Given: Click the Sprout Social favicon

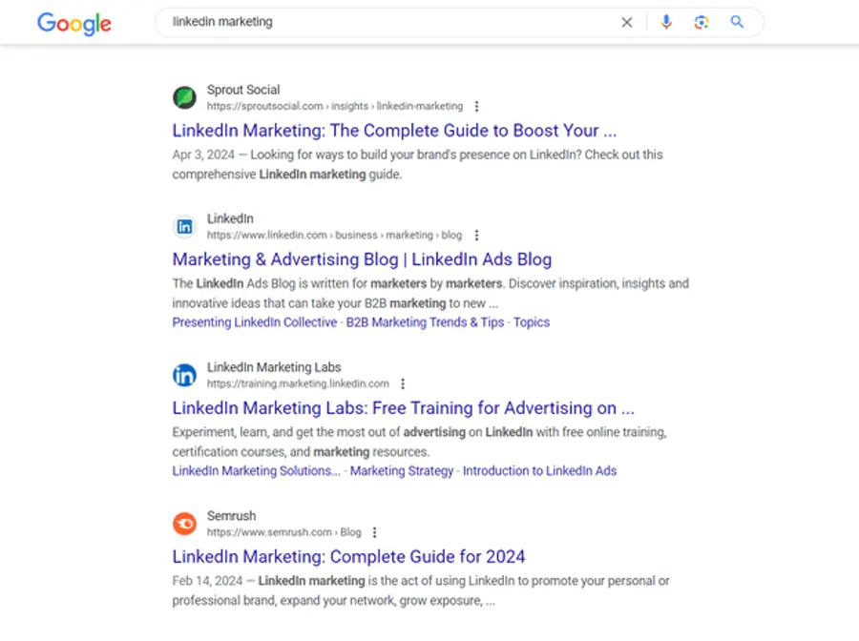Looking at the screenshot, I should [x=184, y=96].
